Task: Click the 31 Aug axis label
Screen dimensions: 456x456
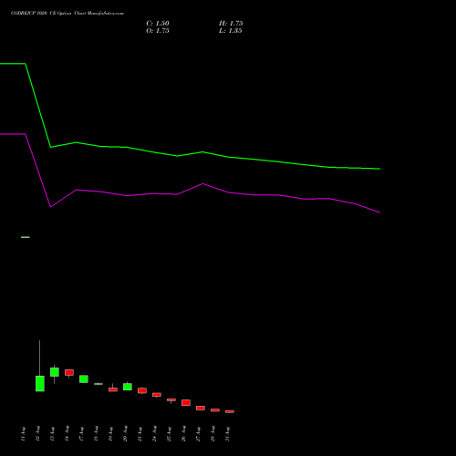Action: click(x=228, y=434)
